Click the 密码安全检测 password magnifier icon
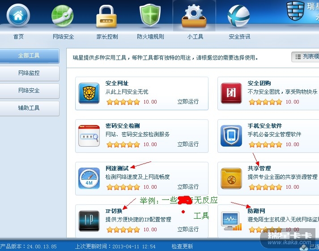 click(89, 136)
